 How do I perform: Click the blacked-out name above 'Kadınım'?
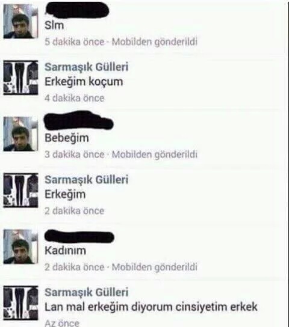[x=79, y=236]
